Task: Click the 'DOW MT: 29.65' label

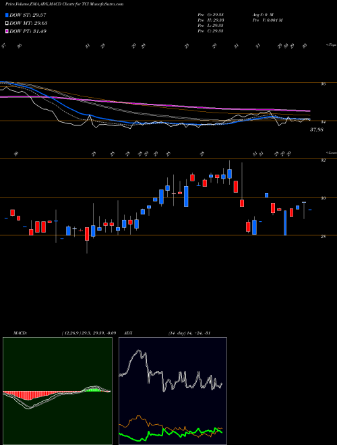Action: point(28,24)
